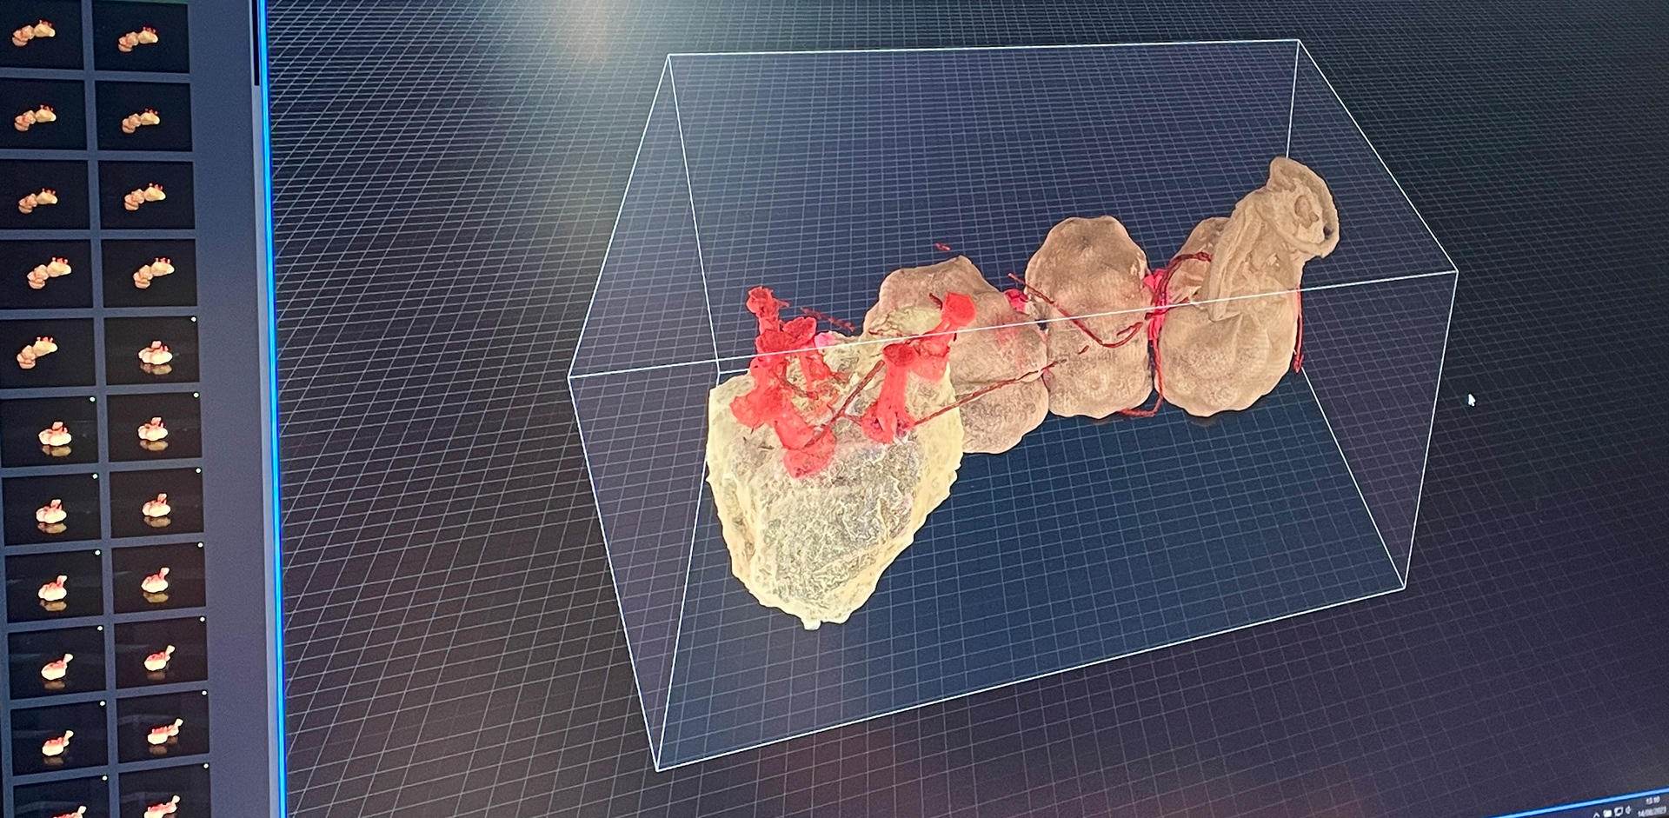Image resolution: width=1669 pixels, height=818 pixels.
Task: Select the seventh-row right model thumbnail
Action: pyautogui.click(x=157, y=504)
